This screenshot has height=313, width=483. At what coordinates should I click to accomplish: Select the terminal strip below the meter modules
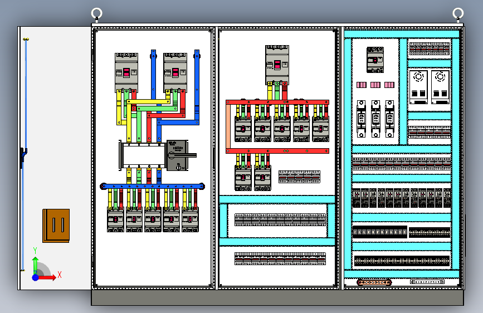click(x=429, y=132)
